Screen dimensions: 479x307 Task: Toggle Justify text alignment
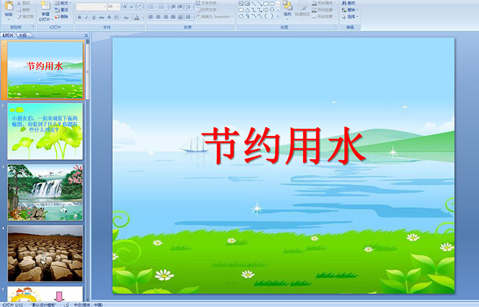[173, 17]
